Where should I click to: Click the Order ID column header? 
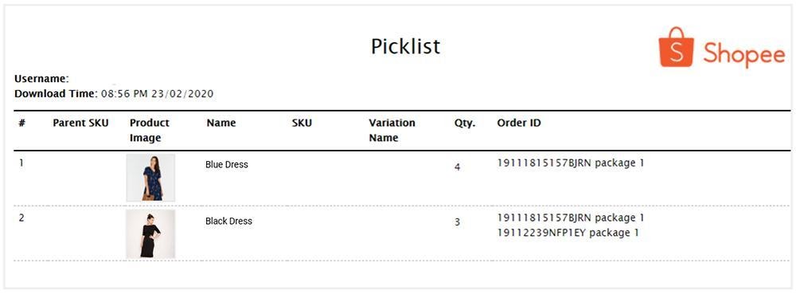[x=519, y=123]
